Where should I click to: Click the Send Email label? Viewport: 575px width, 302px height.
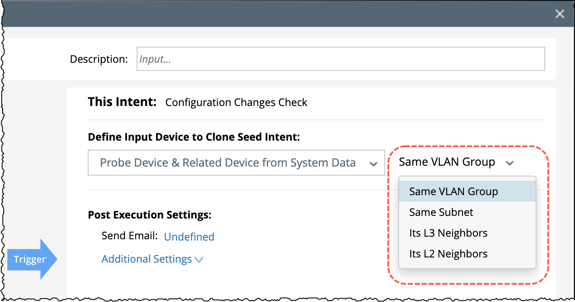point(129,236)
